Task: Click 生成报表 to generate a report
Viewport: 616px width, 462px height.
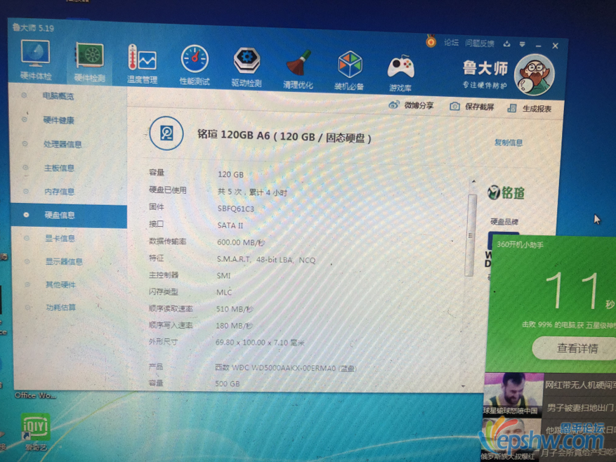Action: point(529,108)
